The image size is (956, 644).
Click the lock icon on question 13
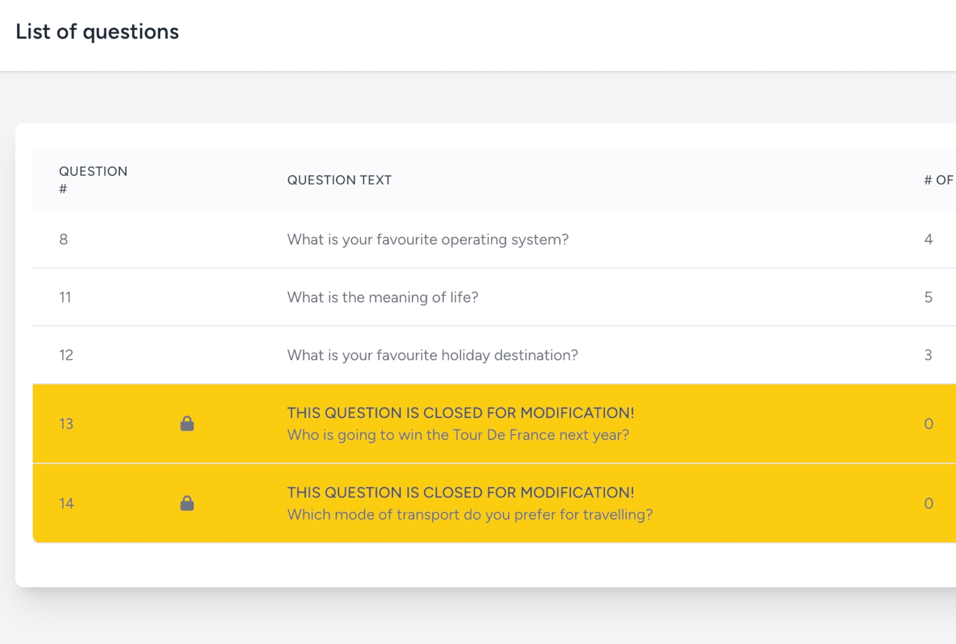[187, 424]
